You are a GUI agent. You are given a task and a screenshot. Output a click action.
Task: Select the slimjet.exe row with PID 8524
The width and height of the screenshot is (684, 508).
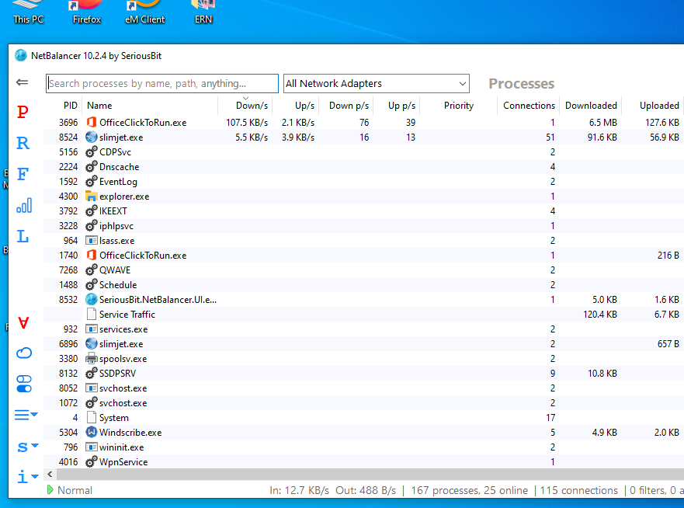[x=363, y=137]
